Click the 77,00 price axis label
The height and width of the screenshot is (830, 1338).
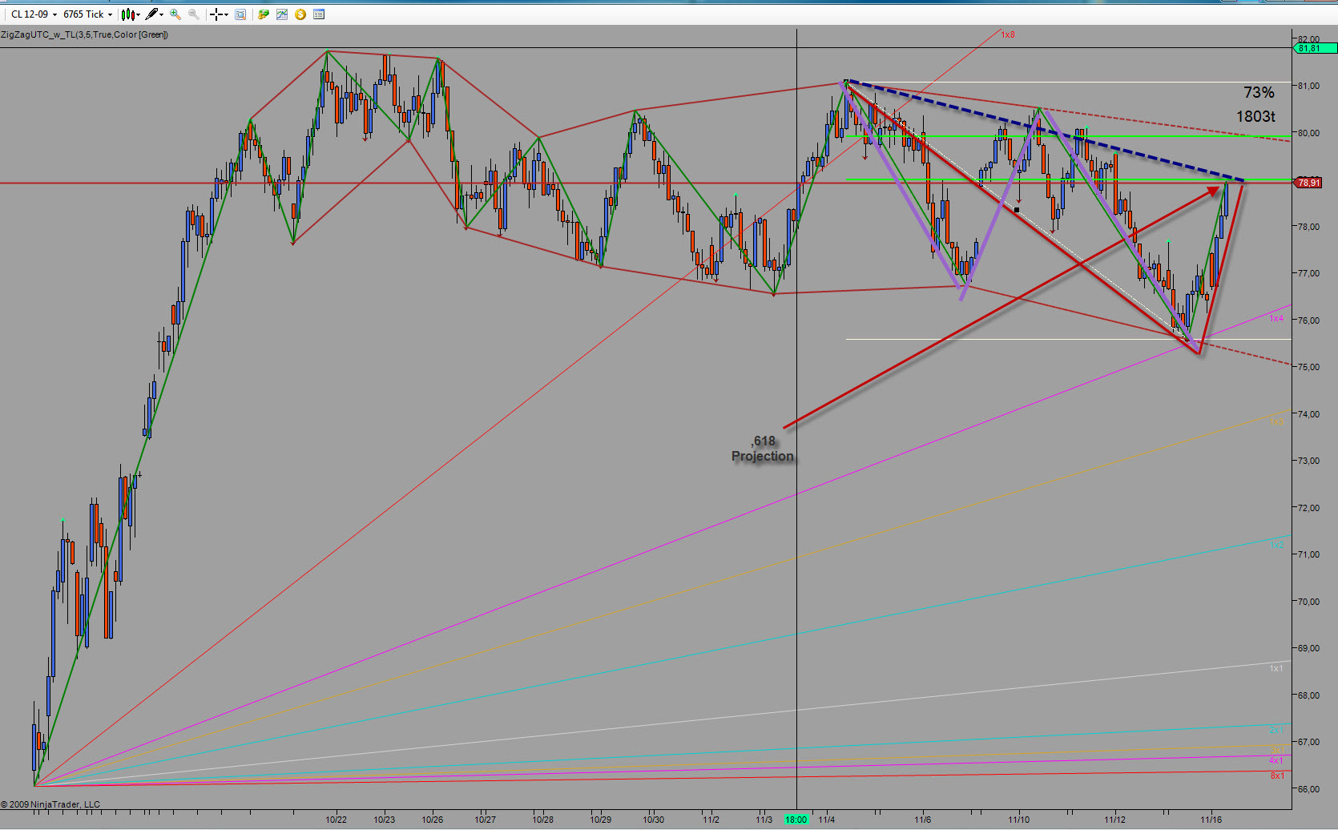pyautogui.click(x=1308, y=273)
